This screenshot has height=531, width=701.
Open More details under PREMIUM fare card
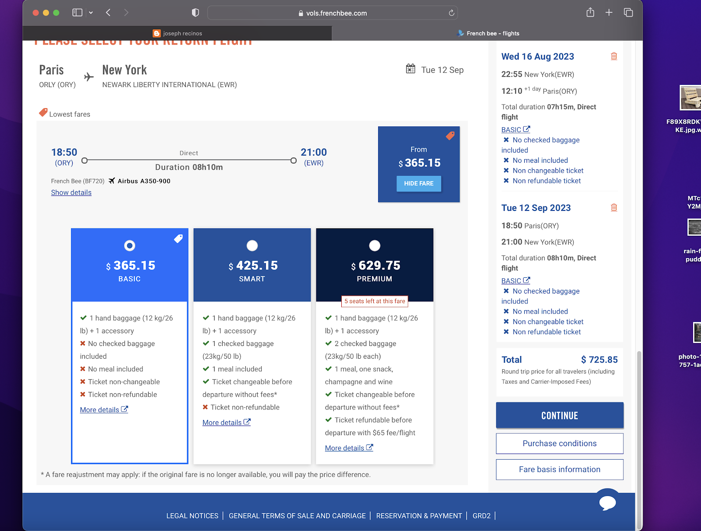pyautogui.click(x=349, y=448)
